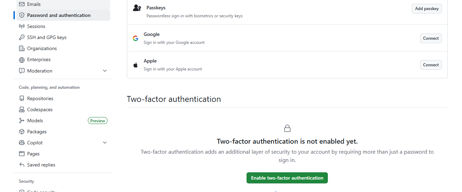The height and width of the screenshot is (192, 462).
Task: Expand the Copilot section chevron
Action: tap(105, 143)
